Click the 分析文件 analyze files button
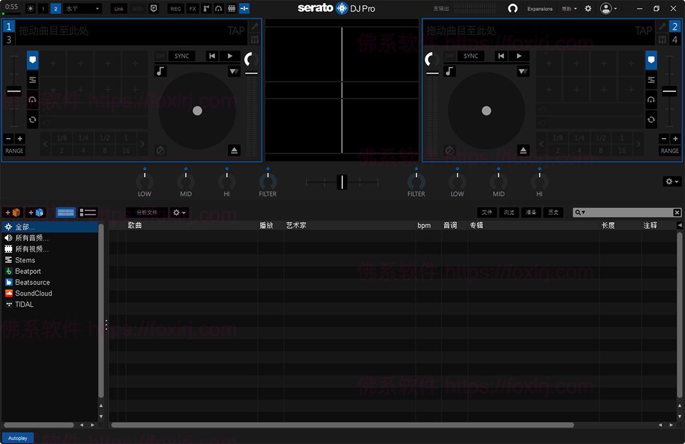 (x=147, y=212)
